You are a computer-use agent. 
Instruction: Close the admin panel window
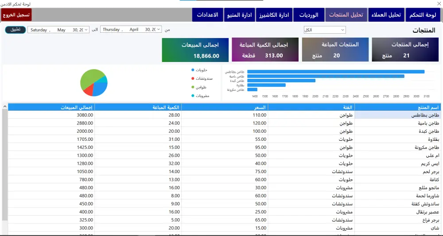click(x=439, y=4)
